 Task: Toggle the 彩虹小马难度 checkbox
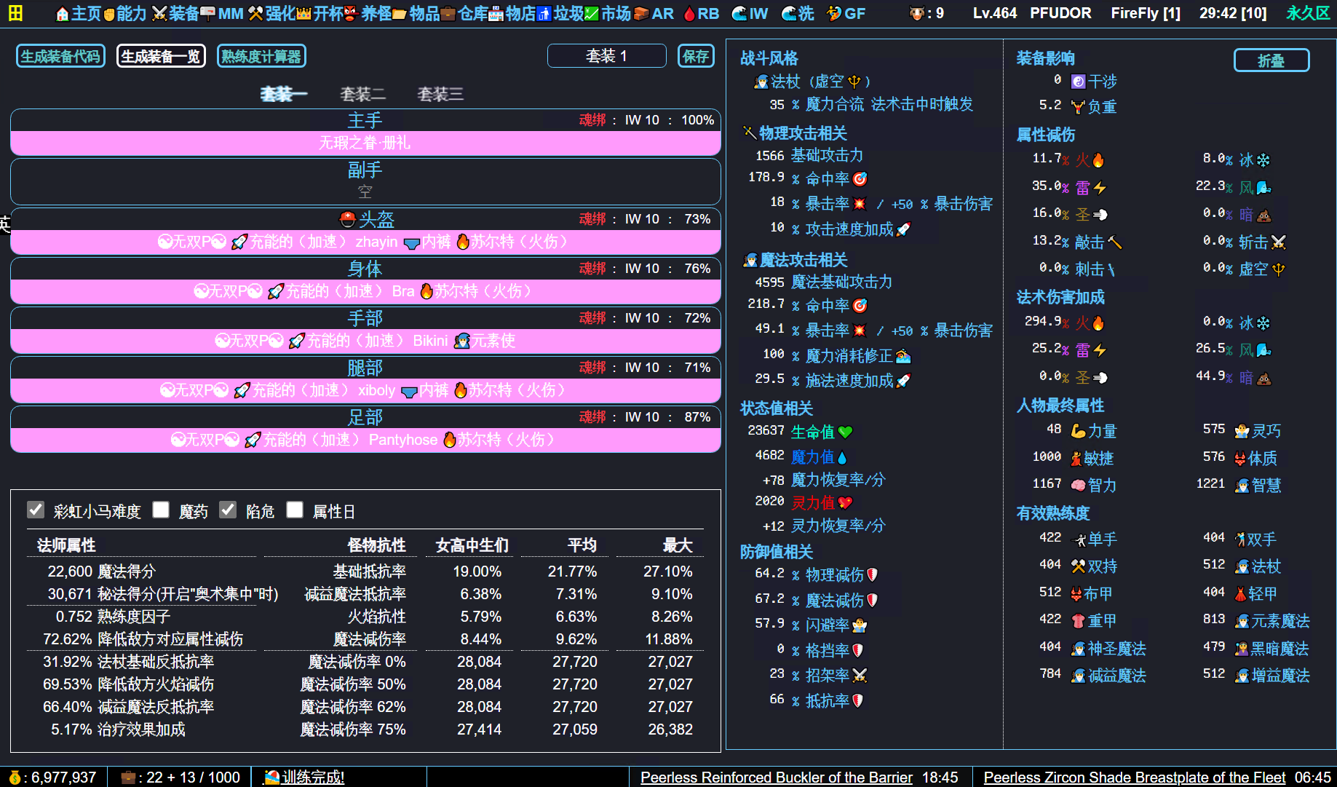click(x=36, y=510)
